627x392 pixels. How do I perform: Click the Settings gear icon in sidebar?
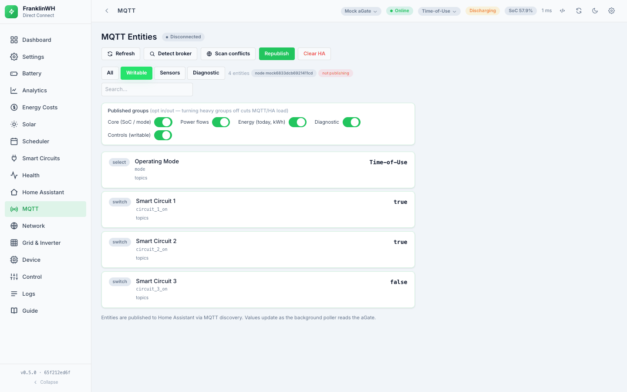14,57
